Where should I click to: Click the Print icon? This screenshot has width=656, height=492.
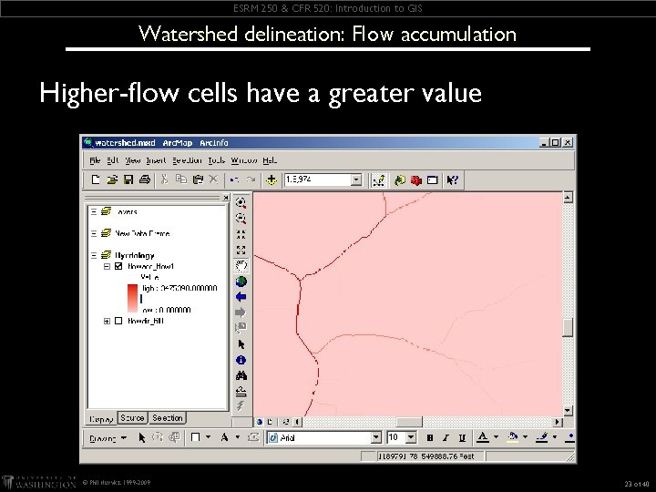145,179
